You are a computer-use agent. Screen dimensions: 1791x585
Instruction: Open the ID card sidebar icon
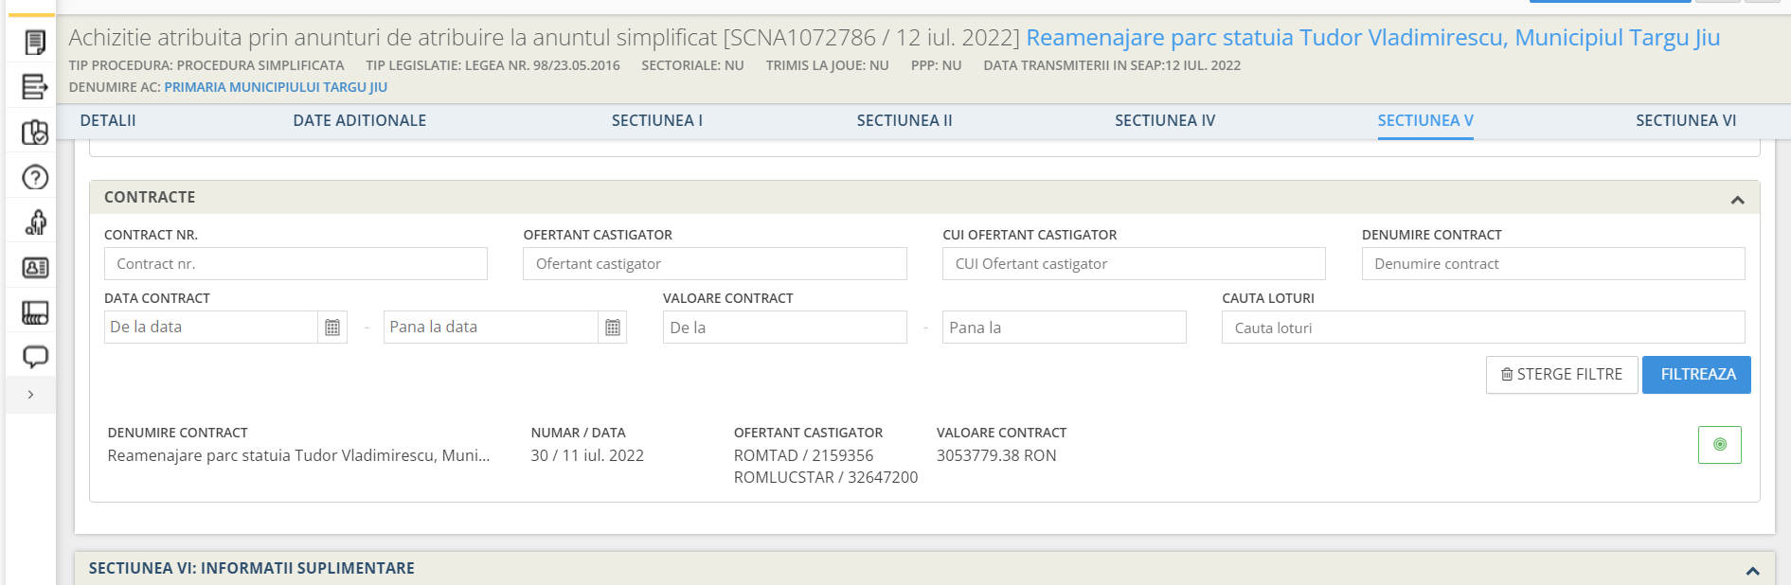(35, 268)
